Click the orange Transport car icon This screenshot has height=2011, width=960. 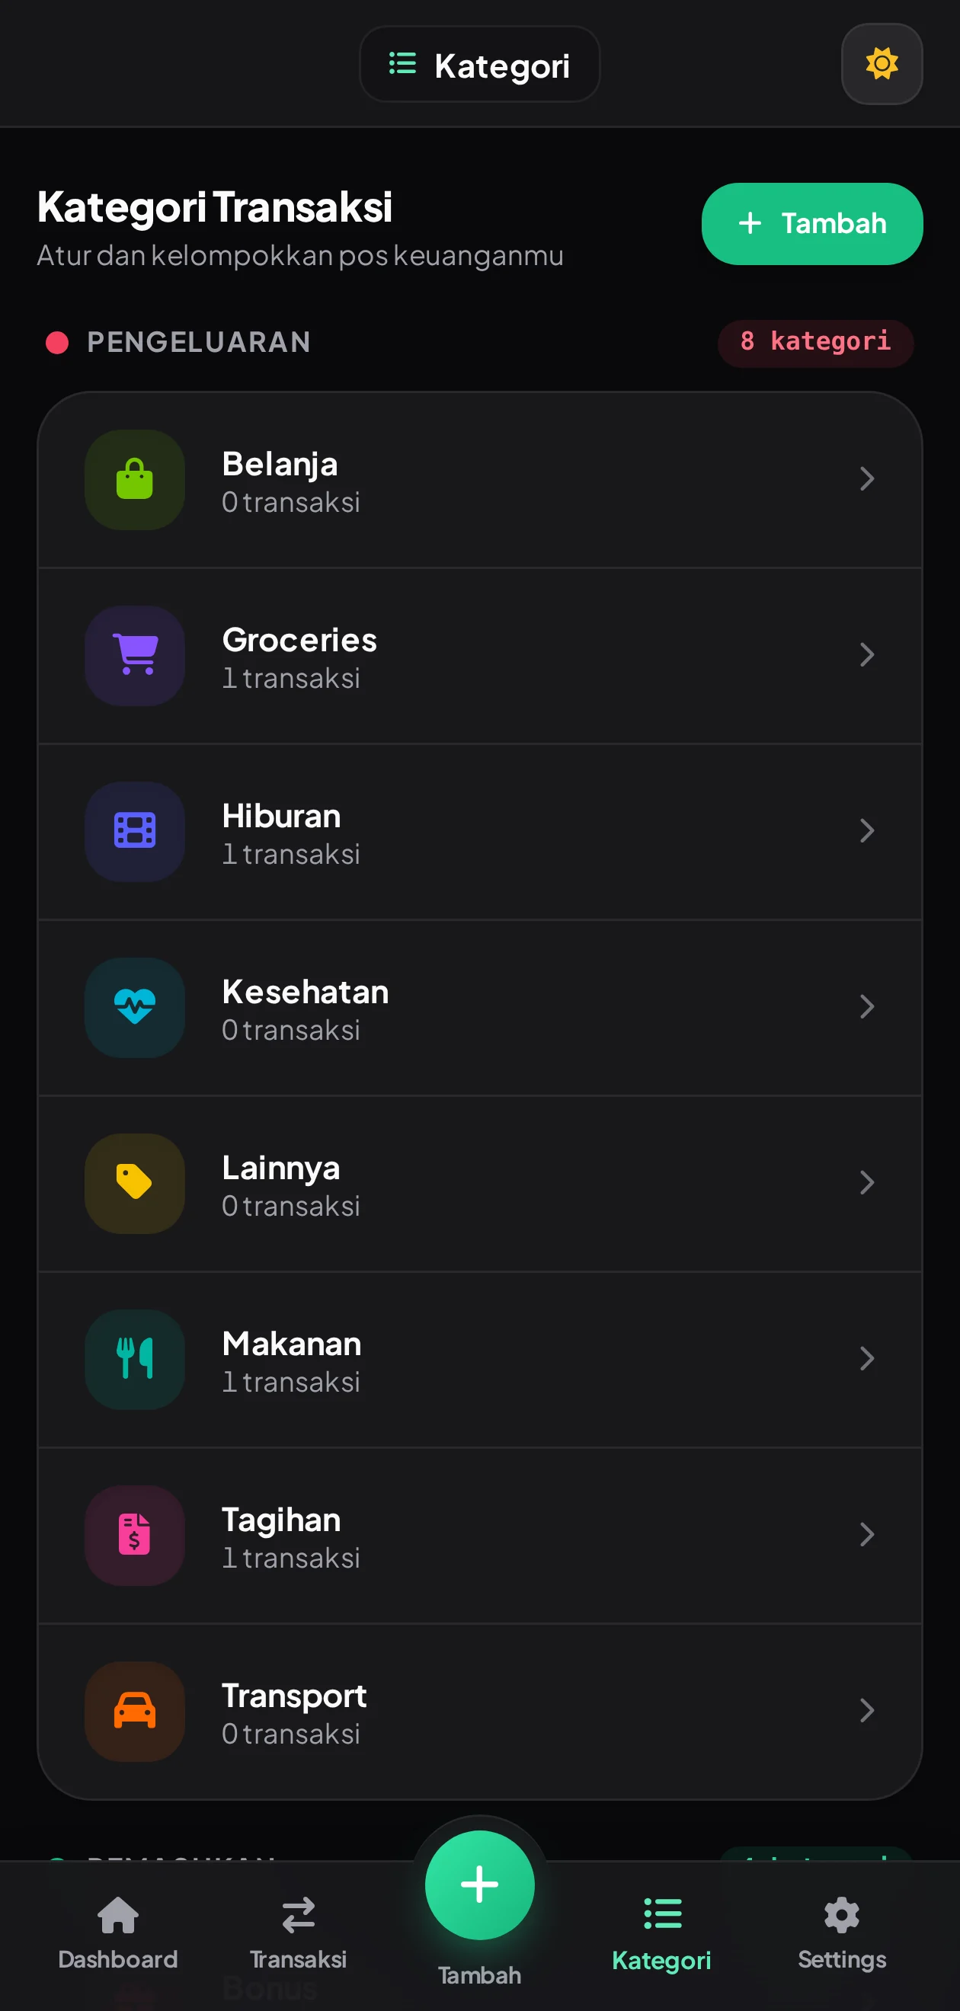pyautogui.click(x=135, y=1711)
